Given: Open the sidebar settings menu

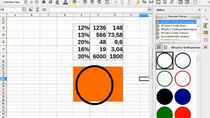Looking at the screenshot, I should pos(206,10).
